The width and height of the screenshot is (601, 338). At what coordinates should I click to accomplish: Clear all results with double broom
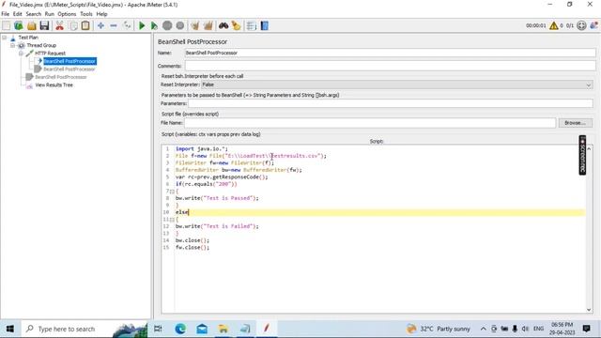coord(208,25)
